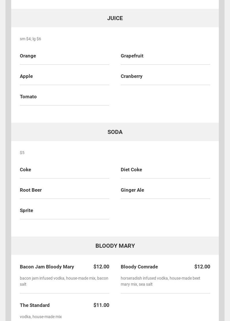Select the Ginger Ale item
230x321 pixels.
pos(132,190)
